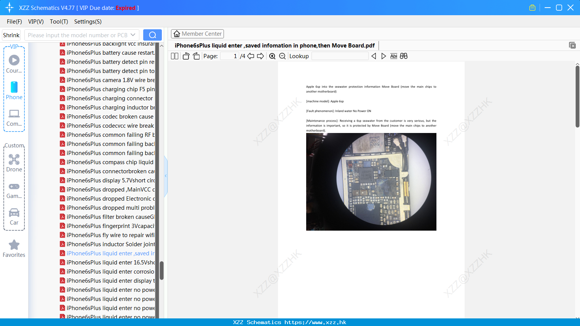Click the binoculars search icon
580x326 pixels.
pyautogui.click(x=404, y=56)
